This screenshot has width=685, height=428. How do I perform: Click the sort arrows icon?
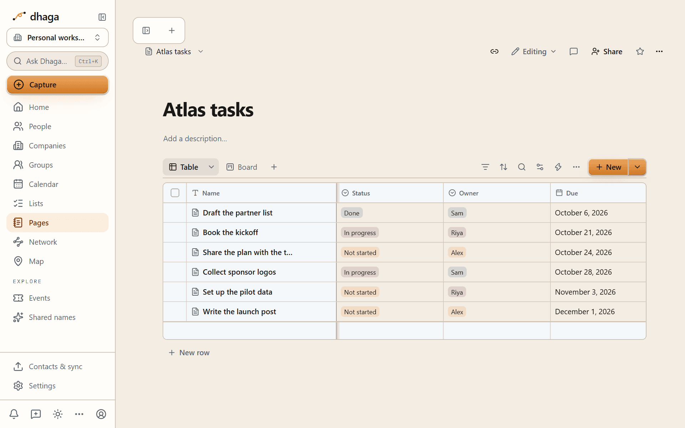(503, 167)
